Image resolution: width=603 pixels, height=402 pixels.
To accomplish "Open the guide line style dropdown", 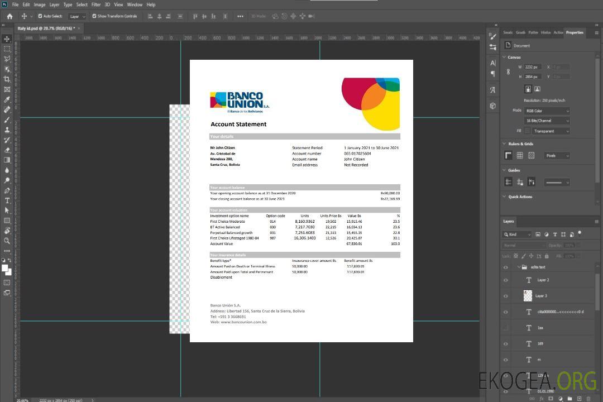I will 557,183.
